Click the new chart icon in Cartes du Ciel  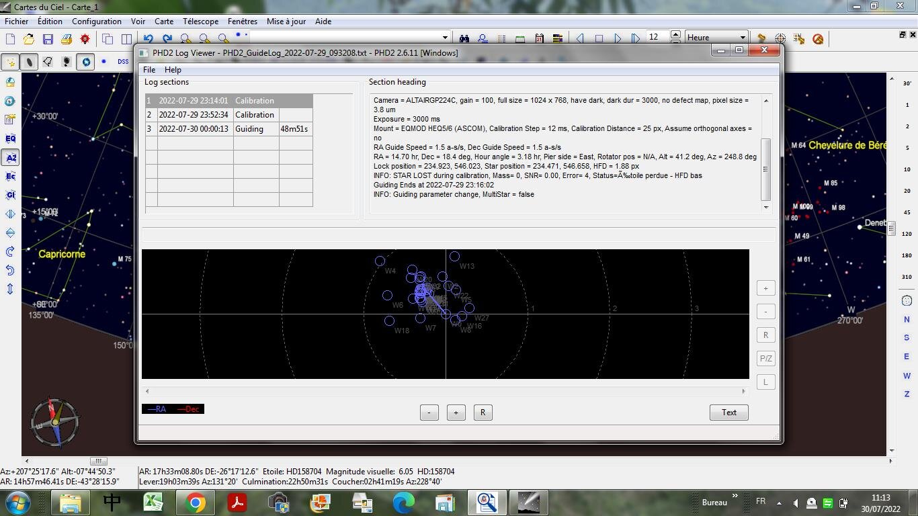point(10,39)
